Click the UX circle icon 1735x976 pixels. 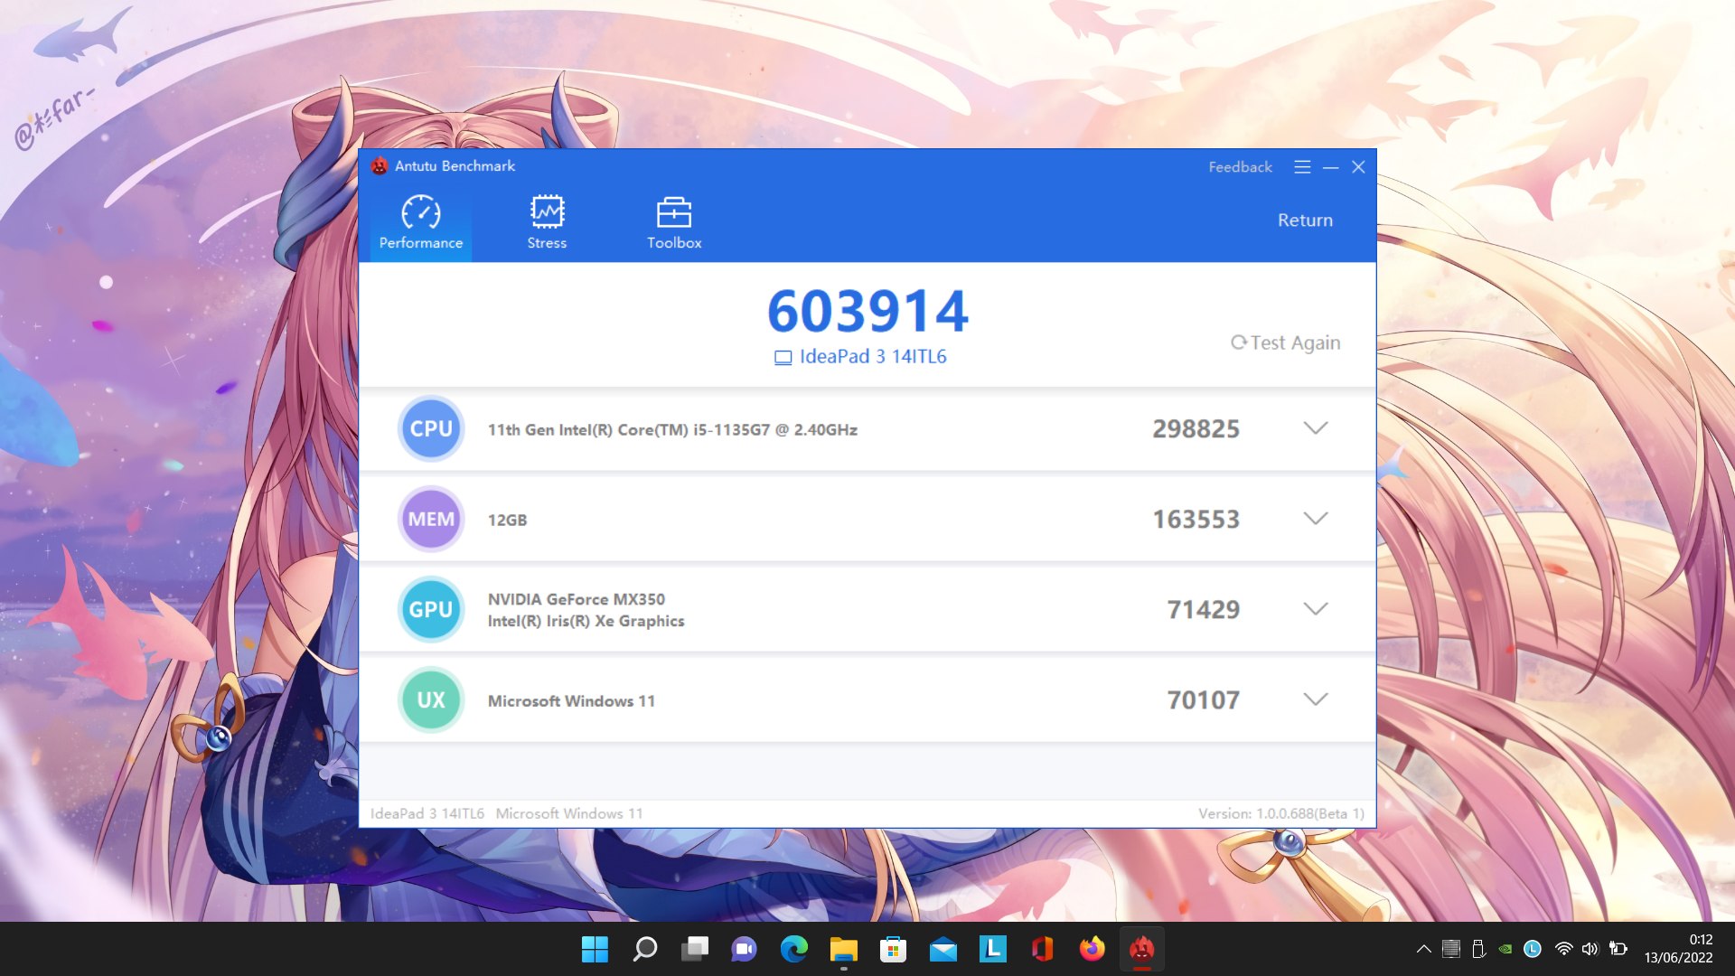pyautogui.click(x=431, y=699)
